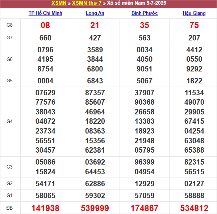Select G1 number 59302
This screenshot has width=217, height=214.
pyautogui.click(x=95, y=196)
